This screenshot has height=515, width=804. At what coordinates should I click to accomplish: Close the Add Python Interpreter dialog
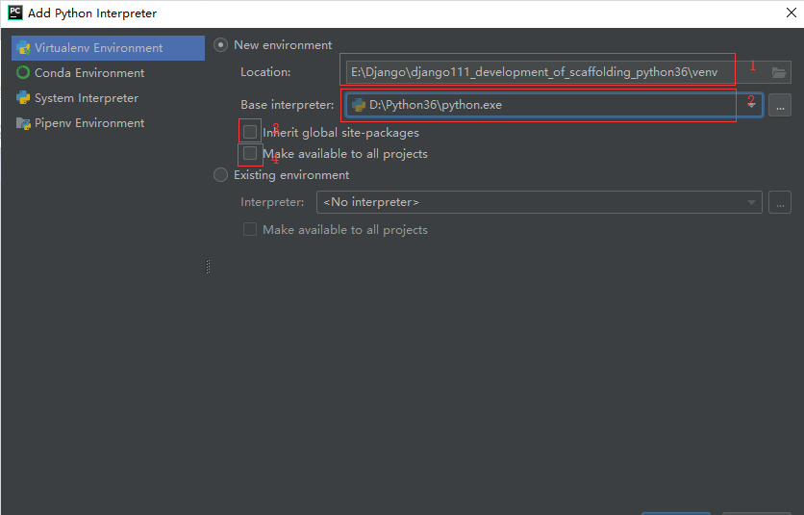coord(791,13)
